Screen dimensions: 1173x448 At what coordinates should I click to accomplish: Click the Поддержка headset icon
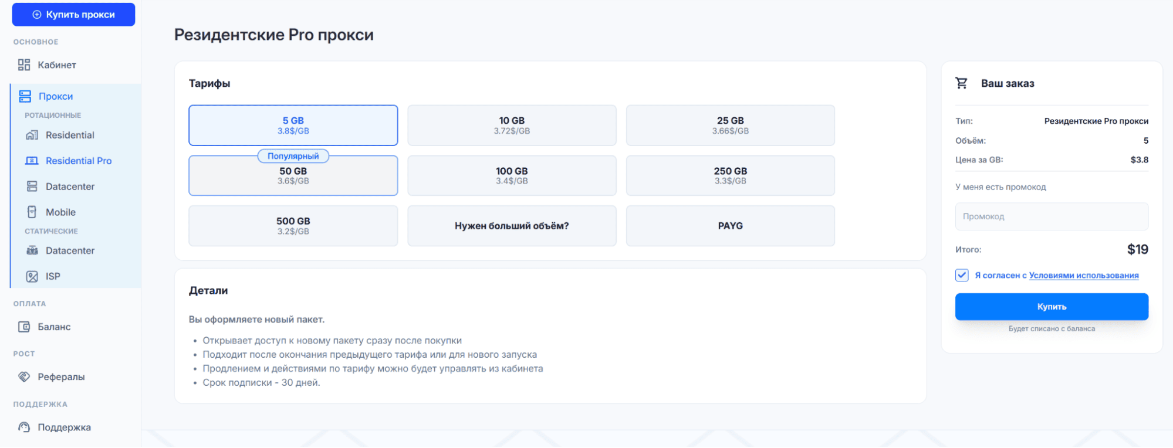(x=24, y=427)
